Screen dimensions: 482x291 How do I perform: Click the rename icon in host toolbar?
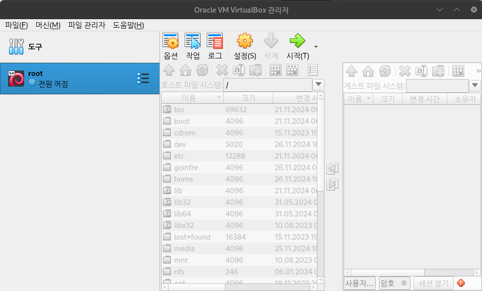[x=239, y=70]
